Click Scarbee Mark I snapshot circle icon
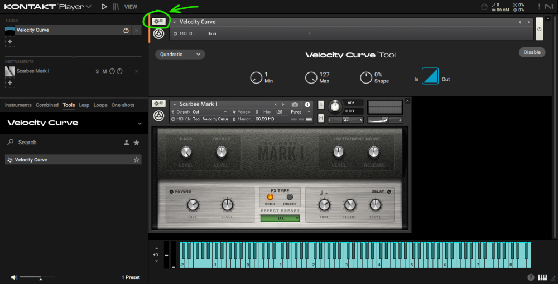 tap(158, 116)
